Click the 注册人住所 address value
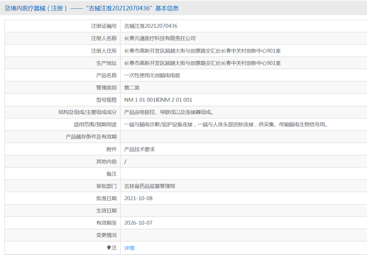This screenshot has height=255, width=367. (203, 51)
